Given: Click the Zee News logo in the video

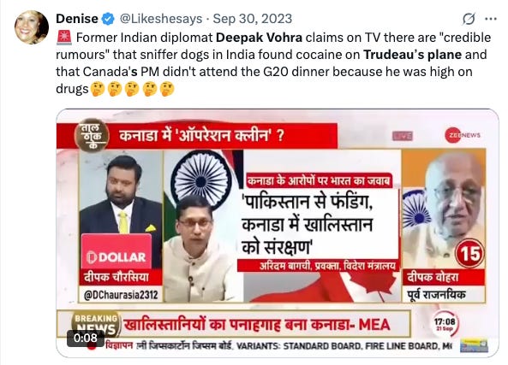Looking at the screenshot, I should (x=463, y=135).
